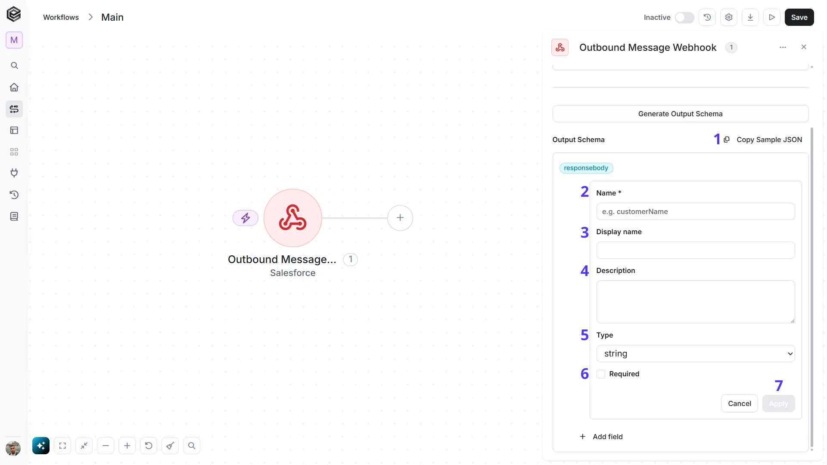Close the Outbound Message Webhook panel

(x=804, y=47)
